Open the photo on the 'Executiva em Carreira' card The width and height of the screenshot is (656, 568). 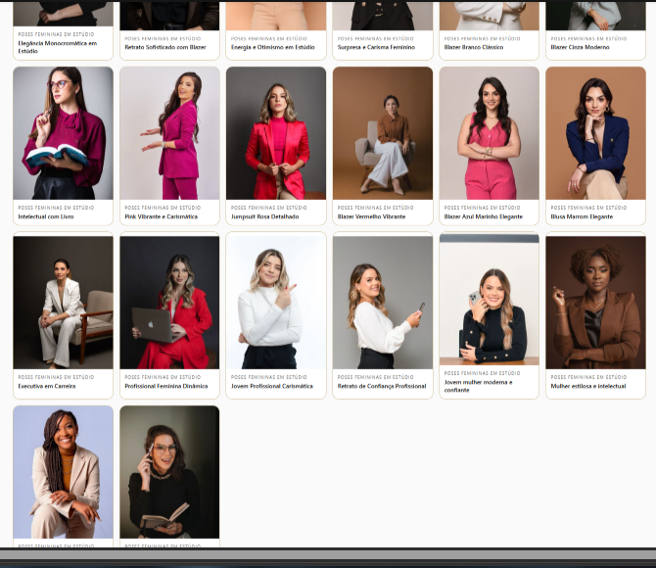[x=64, y=303]
